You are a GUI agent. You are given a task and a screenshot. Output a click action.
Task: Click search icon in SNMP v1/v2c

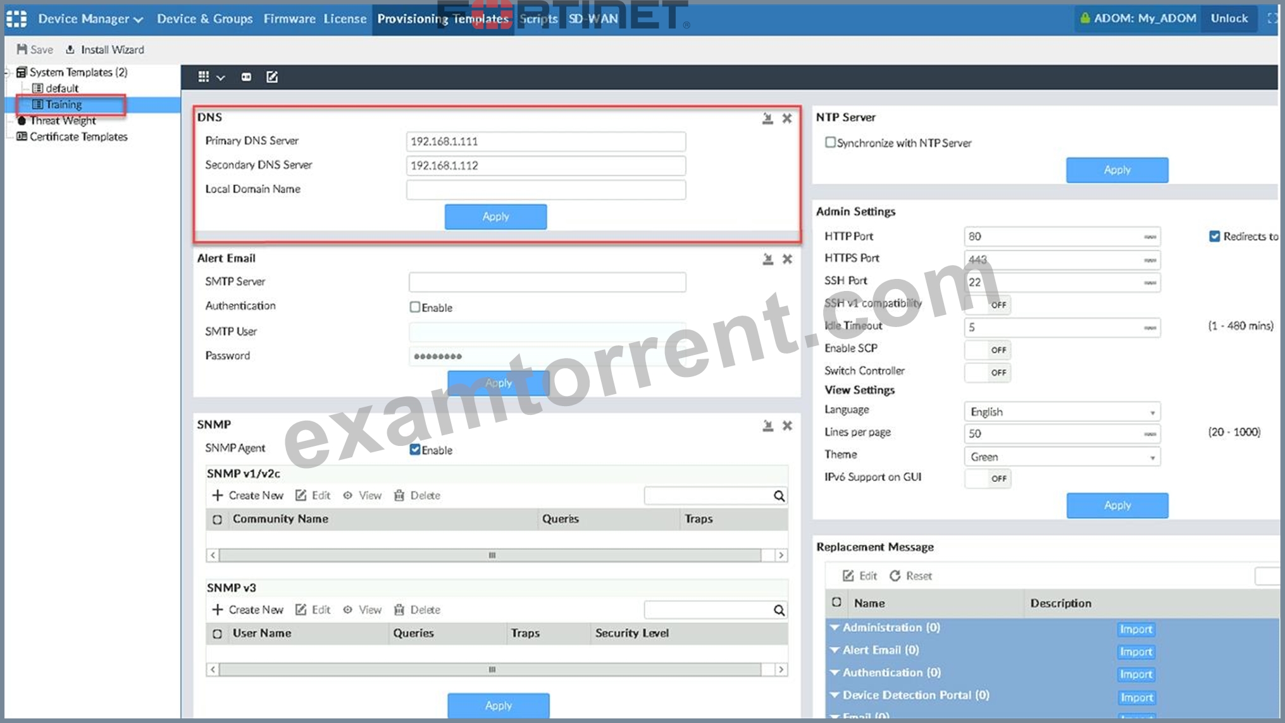[x=779, y=496]
